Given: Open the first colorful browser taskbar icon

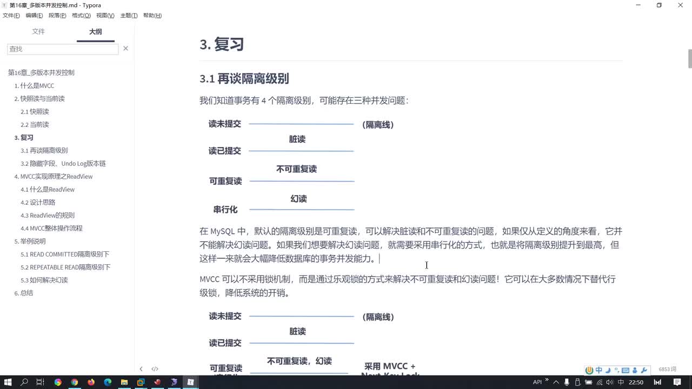Looking at the screenshot, I should coord(58,382).
